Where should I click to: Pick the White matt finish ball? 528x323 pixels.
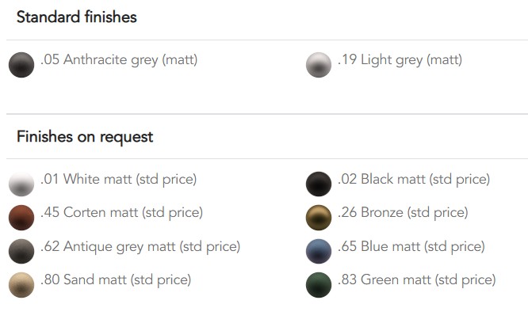coord(21,184)
